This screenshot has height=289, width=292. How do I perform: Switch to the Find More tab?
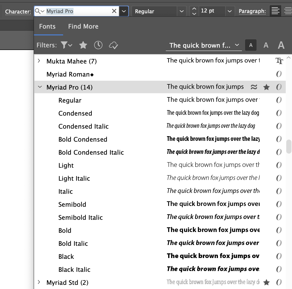(x=83, y=26)
